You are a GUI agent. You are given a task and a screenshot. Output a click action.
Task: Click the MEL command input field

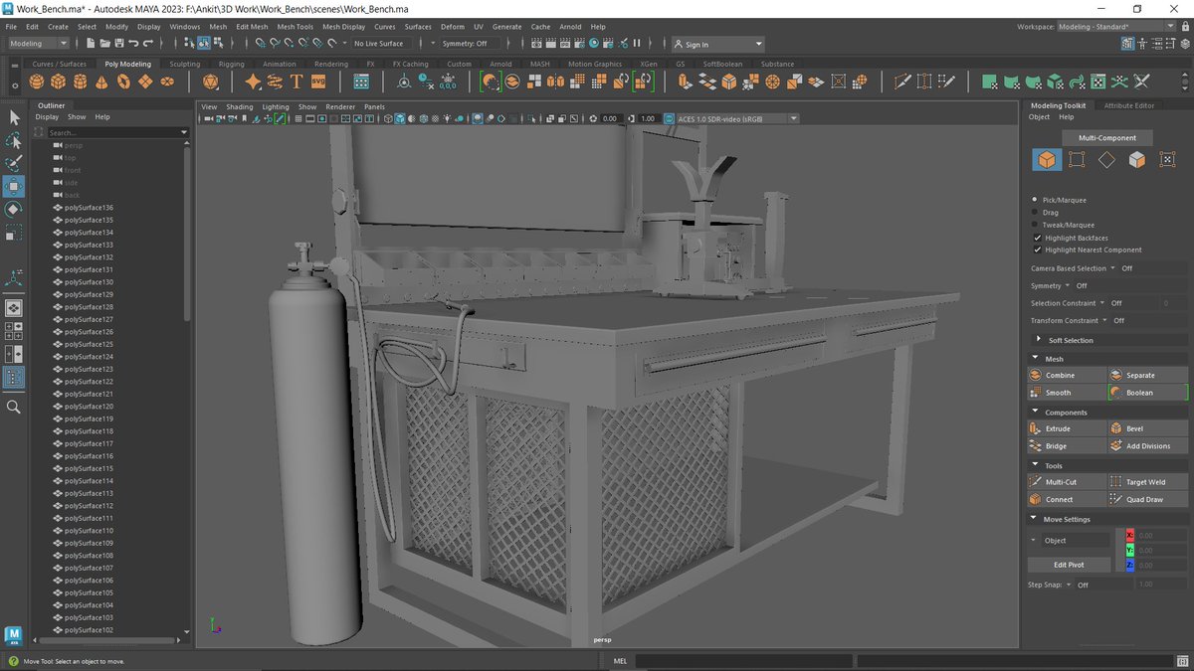click(744, 660)
